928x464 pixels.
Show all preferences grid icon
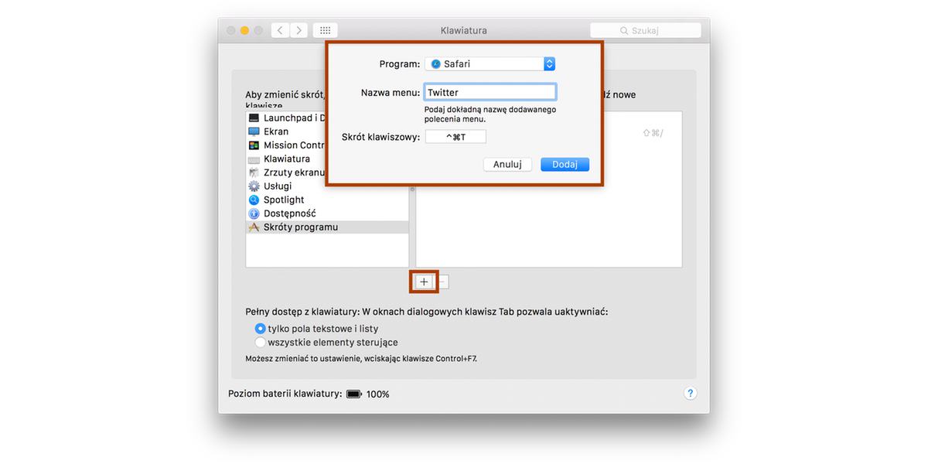point(325,30)
